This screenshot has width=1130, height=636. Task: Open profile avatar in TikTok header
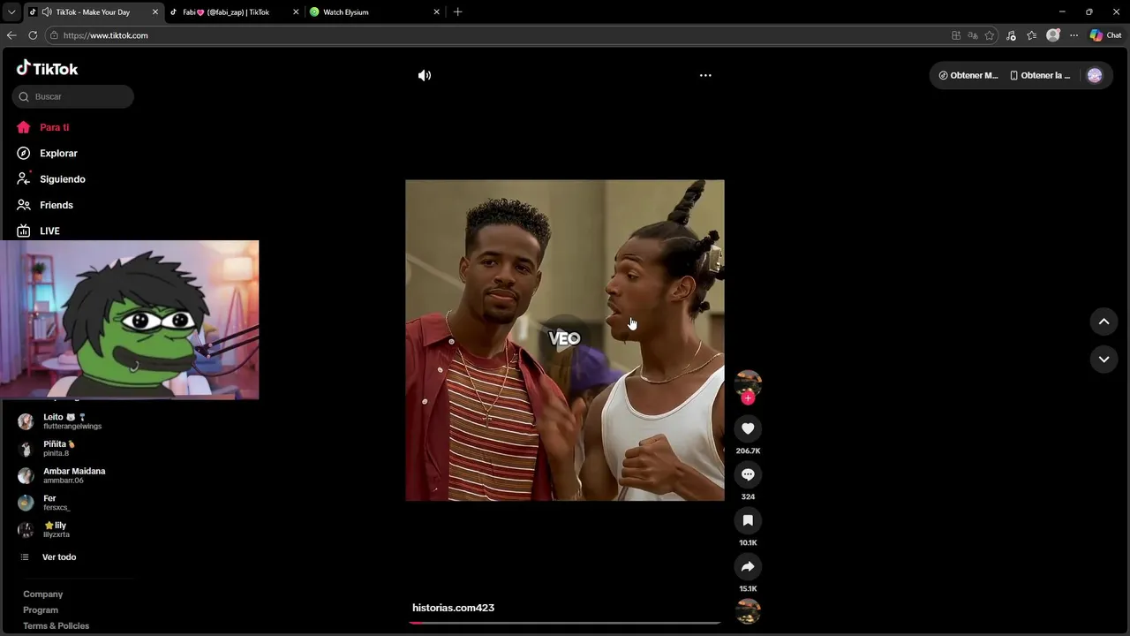(x=1095, y=75)
